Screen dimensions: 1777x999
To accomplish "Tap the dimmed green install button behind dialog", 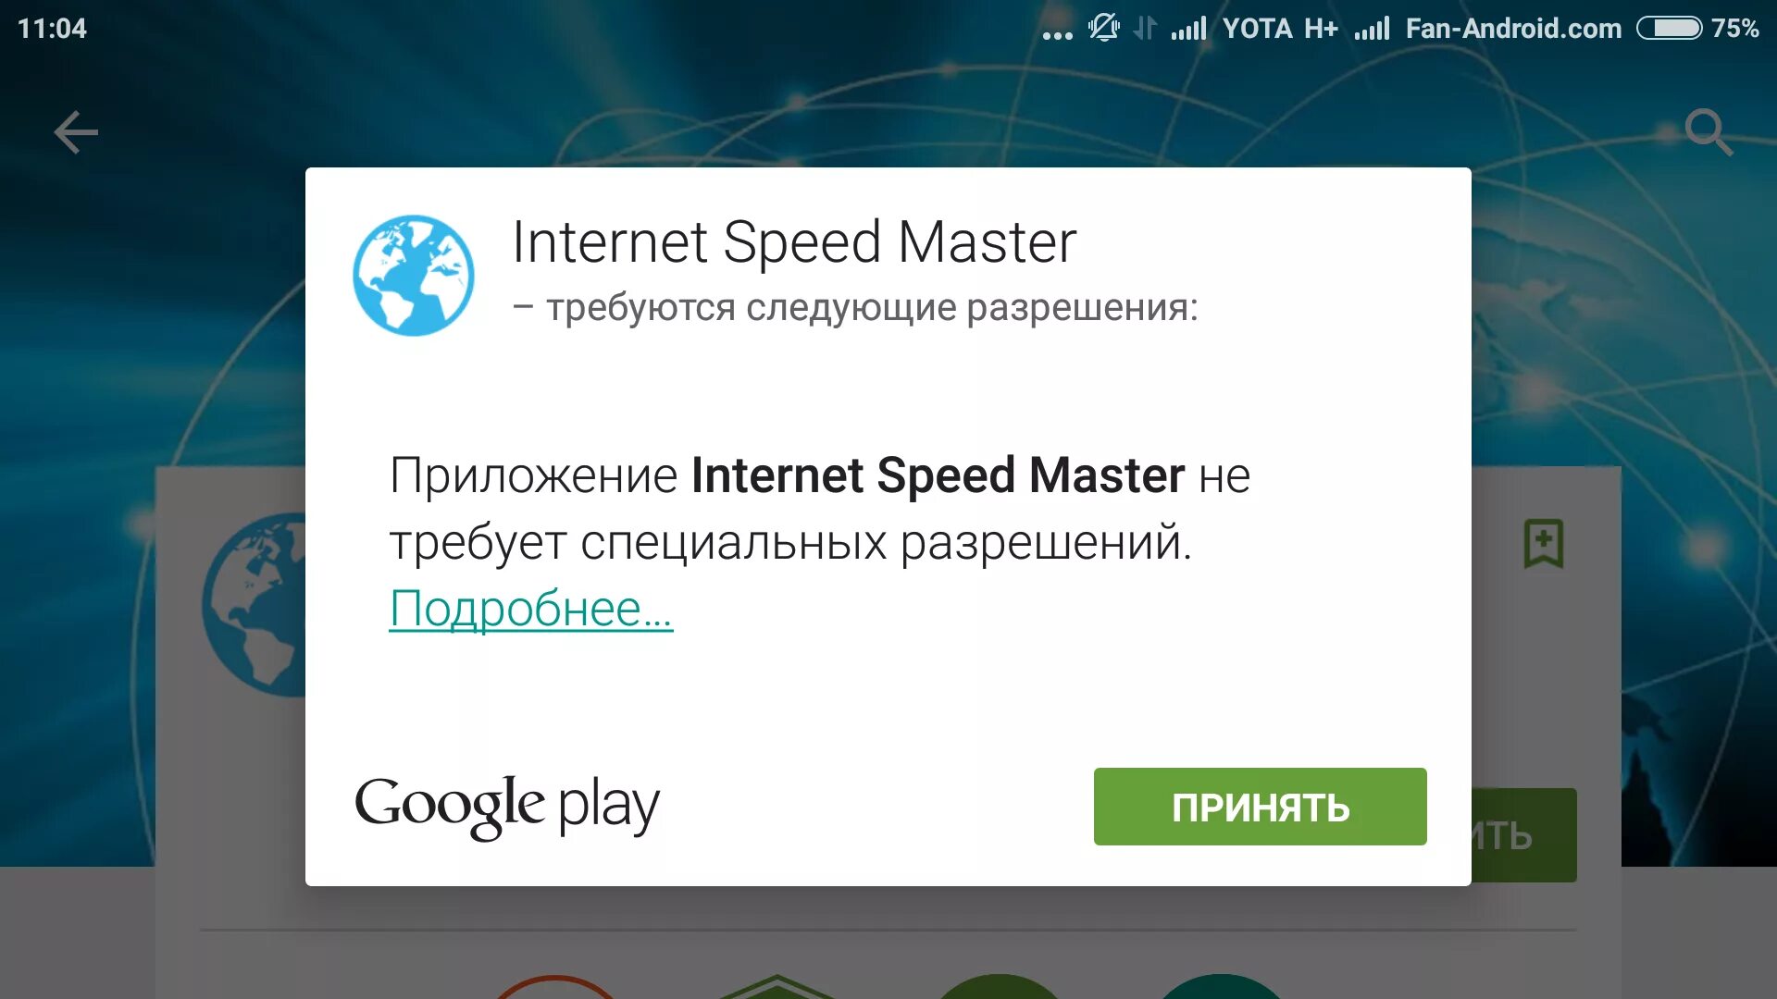I will (1524, 834).
